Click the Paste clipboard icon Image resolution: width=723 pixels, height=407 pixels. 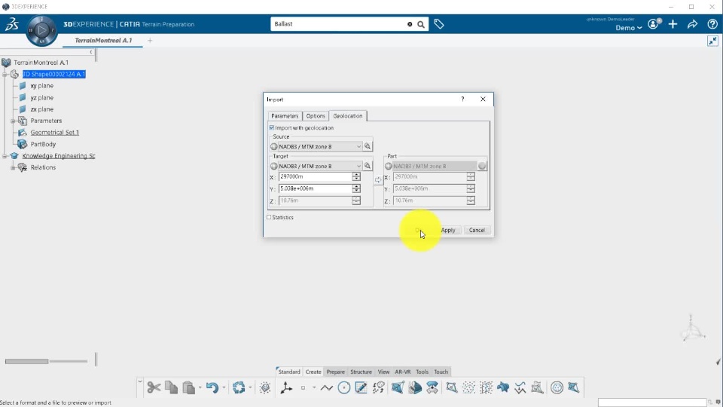pyautogui.click(x=188, y=387)
